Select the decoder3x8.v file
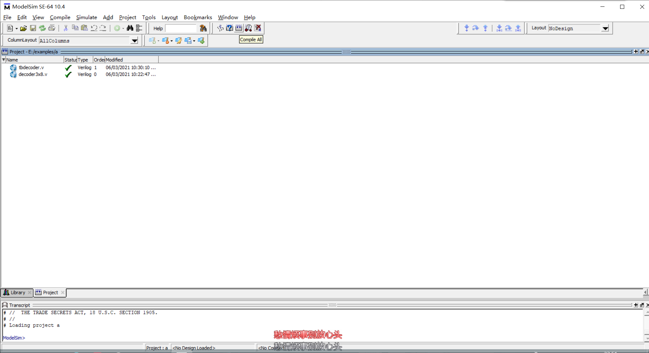The width and height of the screenshot is (649, 353). 33,74
